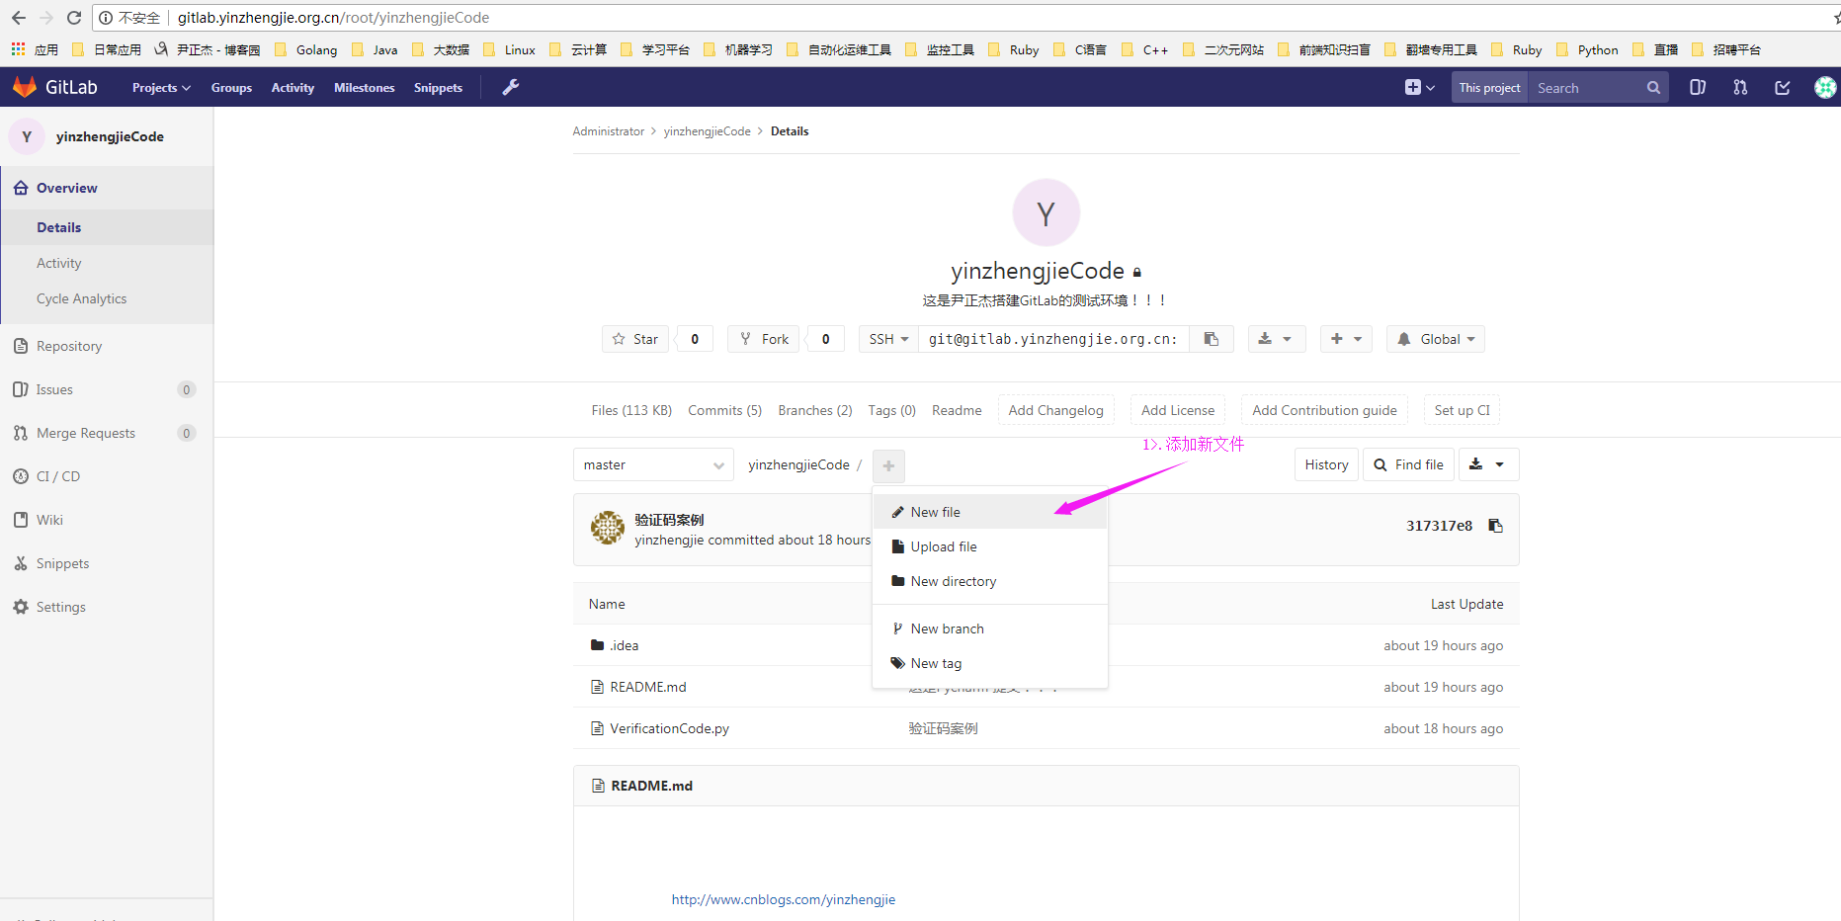Viewport: 1841px width, 921px height.
Task: Switch the SSH protocol dropdown
Action: click(888, 339)
